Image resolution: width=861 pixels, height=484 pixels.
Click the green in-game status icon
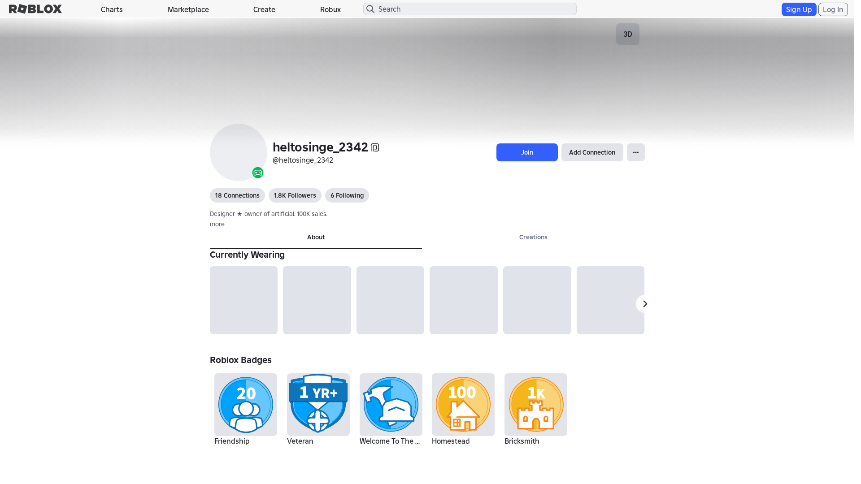coord(258,173)
